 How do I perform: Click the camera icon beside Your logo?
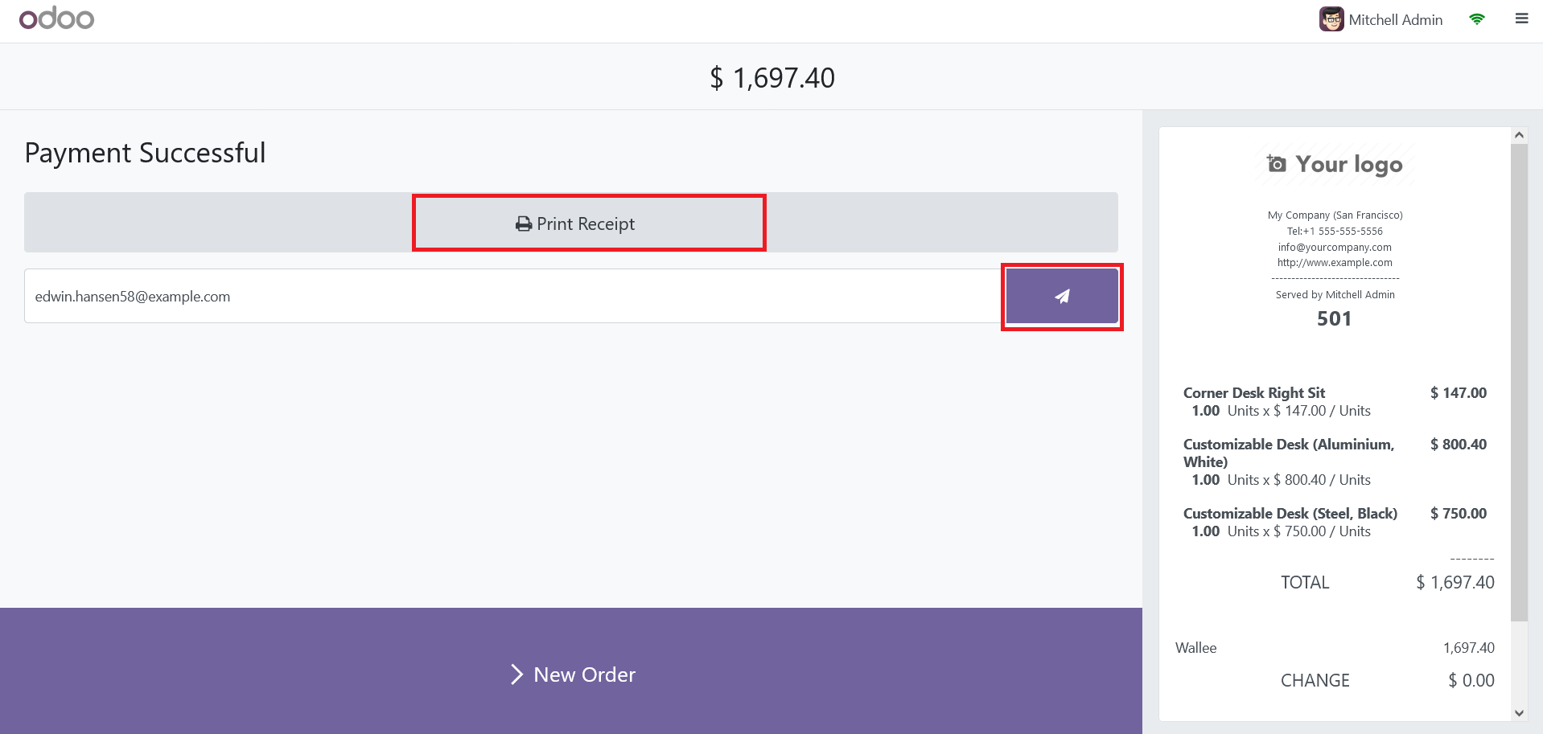pyautogui.click(x=1277, y=164)
